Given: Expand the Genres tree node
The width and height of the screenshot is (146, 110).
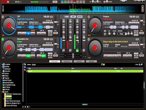Looking at the screenshot, I should pyautogui.click(x=2, y=73).
